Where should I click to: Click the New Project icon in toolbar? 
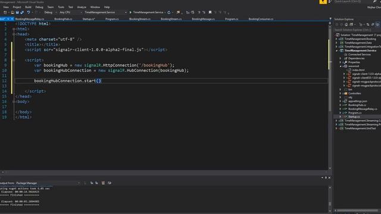coord(5,12)
